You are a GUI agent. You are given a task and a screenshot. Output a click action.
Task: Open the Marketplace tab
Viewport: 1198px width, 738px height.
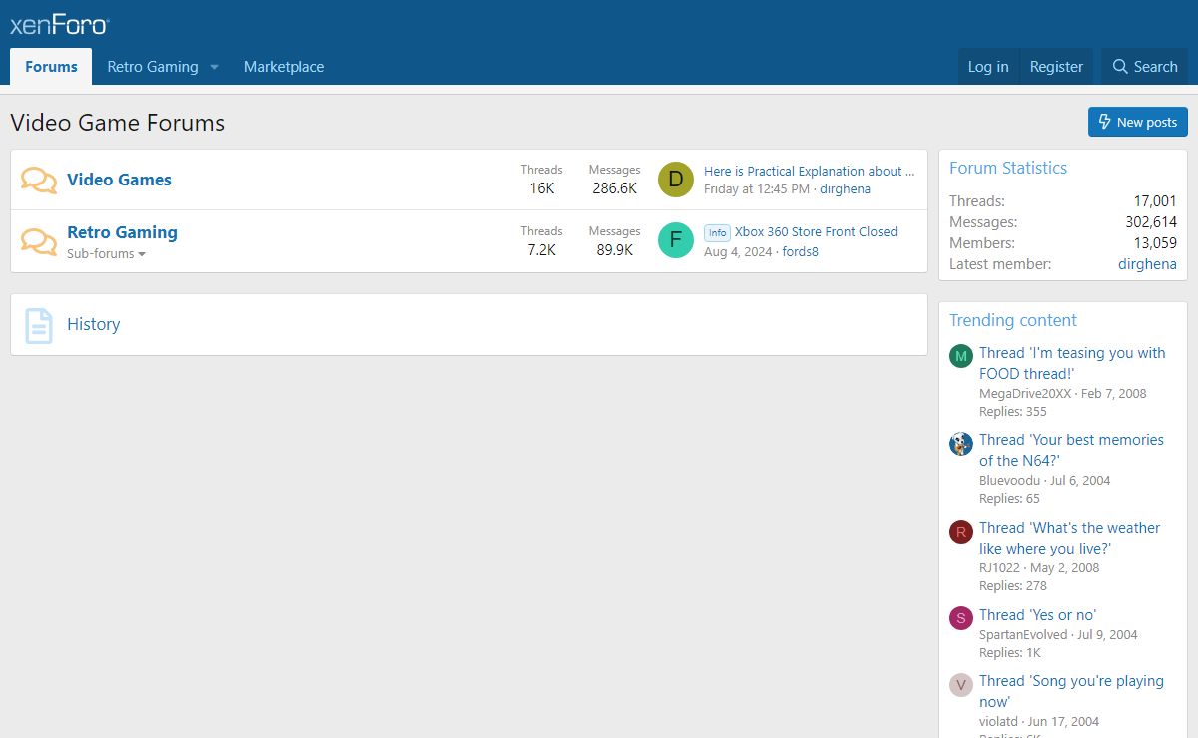(x=284, y=67)
